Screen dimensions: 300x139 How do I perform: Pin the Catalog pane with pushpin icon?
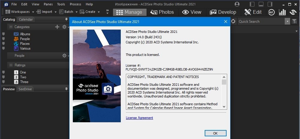[x=67, y=19]
